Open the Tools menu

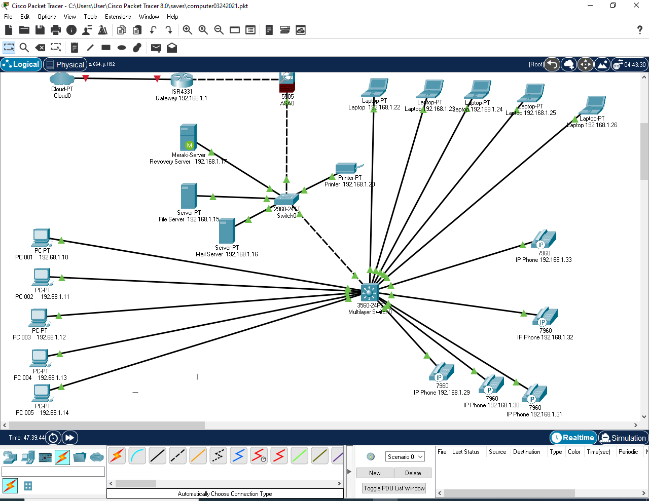pos(90,17)
